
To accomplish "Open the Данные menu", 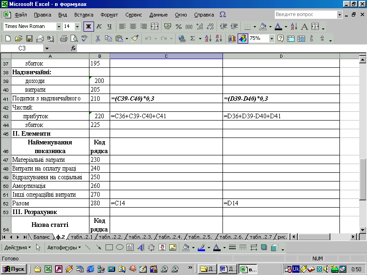I will pyautogui.click(x=158, y=15).
